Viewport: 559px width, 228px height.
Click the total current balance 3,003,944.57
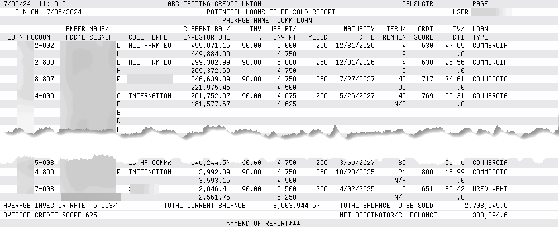297,206
